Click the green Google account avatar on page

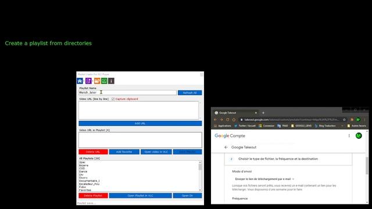tap(359, 136)
